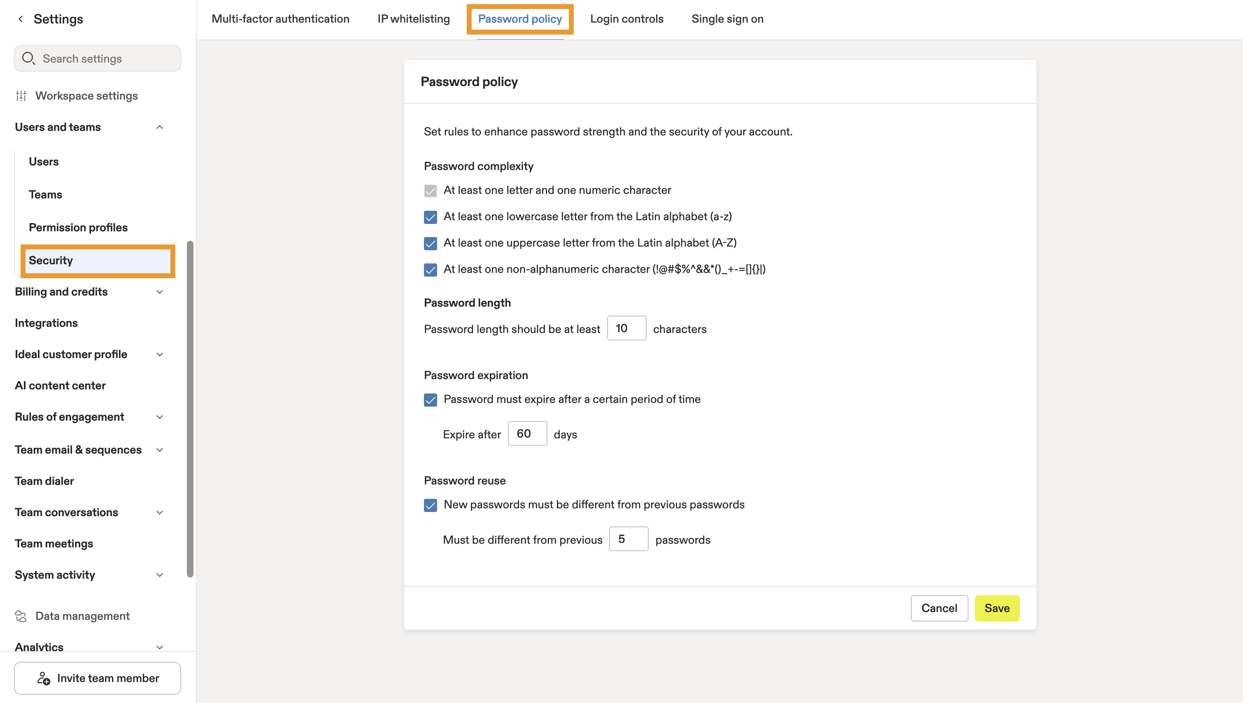Expand Team email & sequences section

160,449
